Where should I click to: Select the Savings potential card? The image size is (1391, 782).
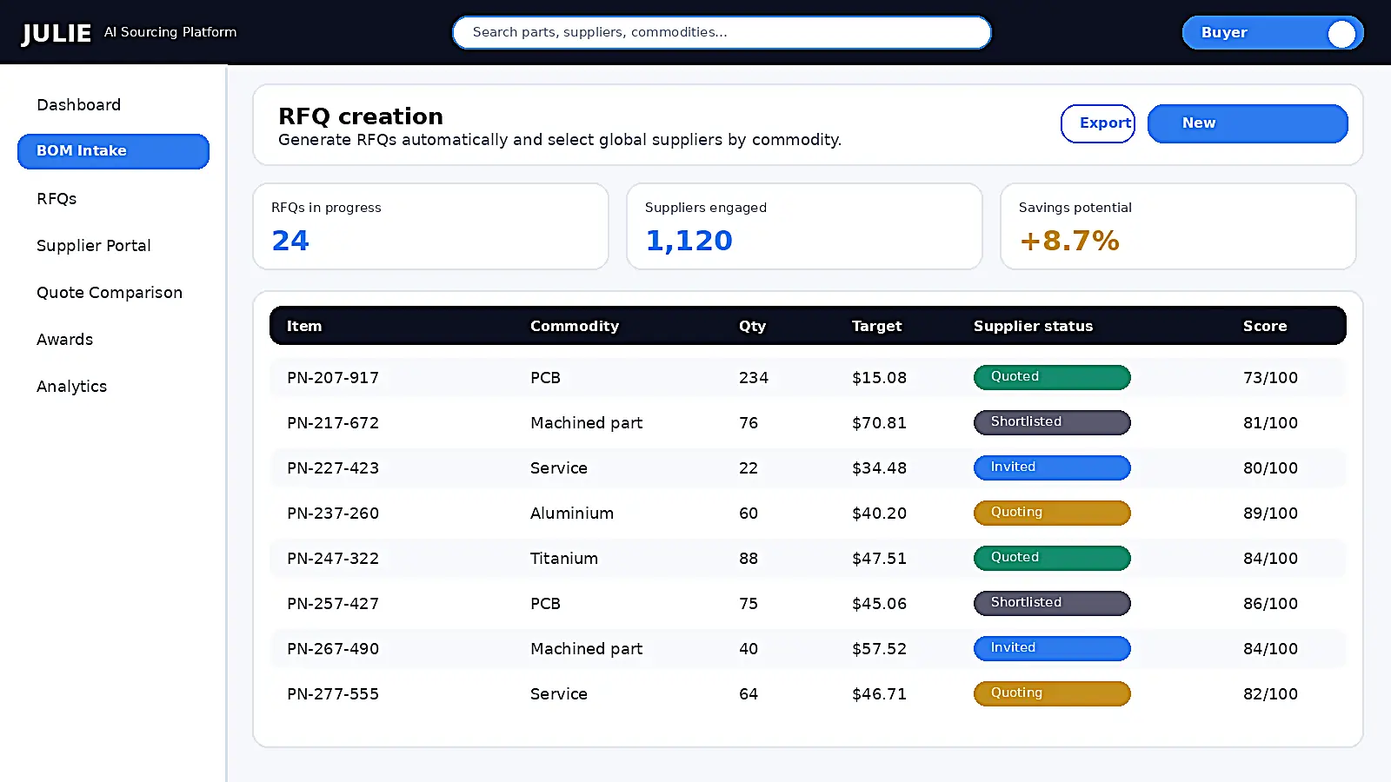tap(1178, 226)
